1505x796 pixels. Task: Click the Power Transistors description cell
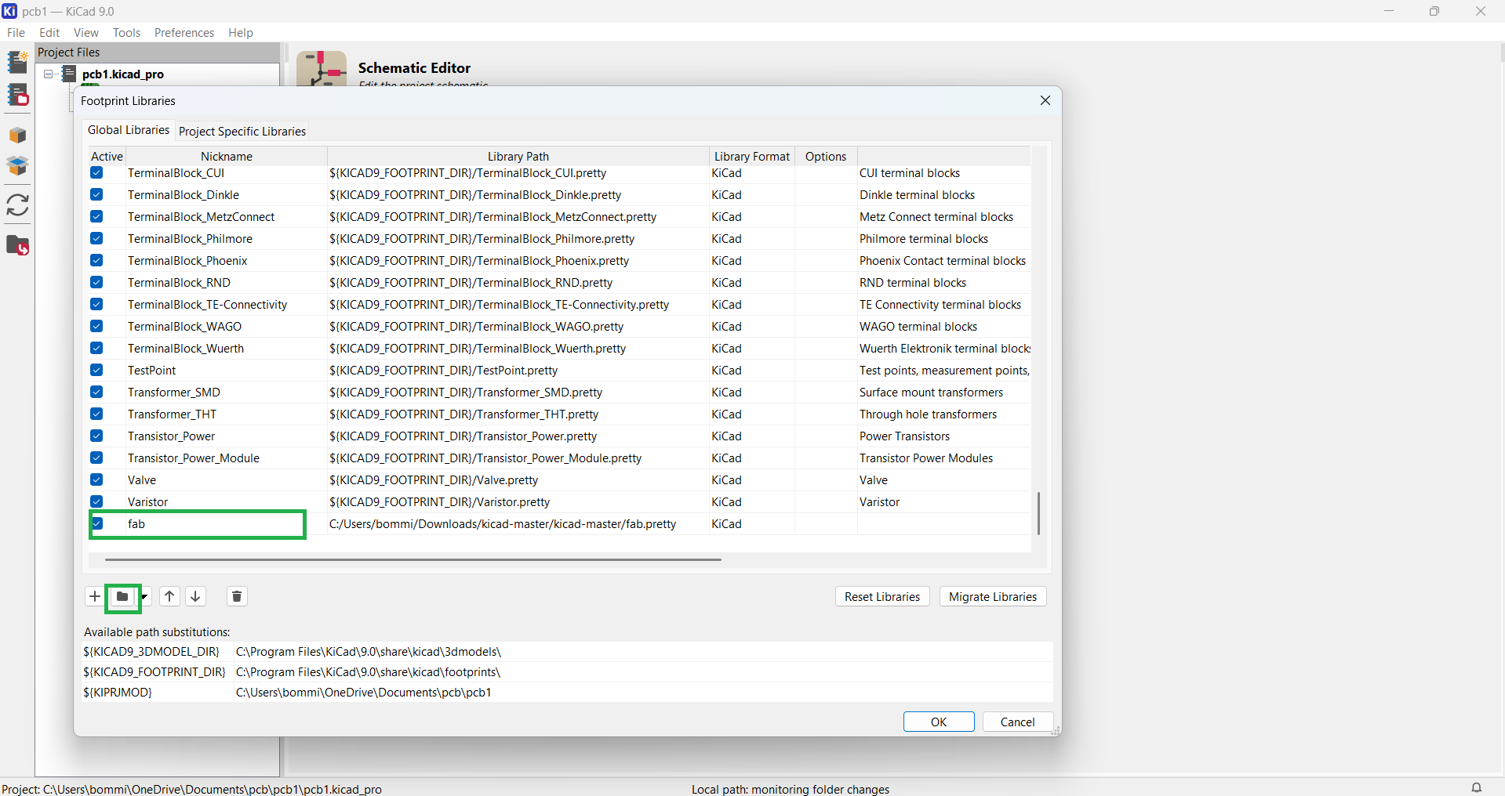[944, 436]
